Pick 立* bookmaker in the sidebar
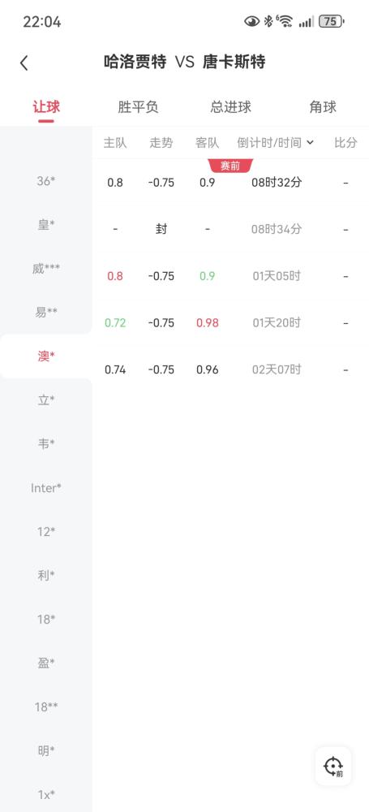The height and width of the screenshot is (812, 369). [x=46, y=400]
